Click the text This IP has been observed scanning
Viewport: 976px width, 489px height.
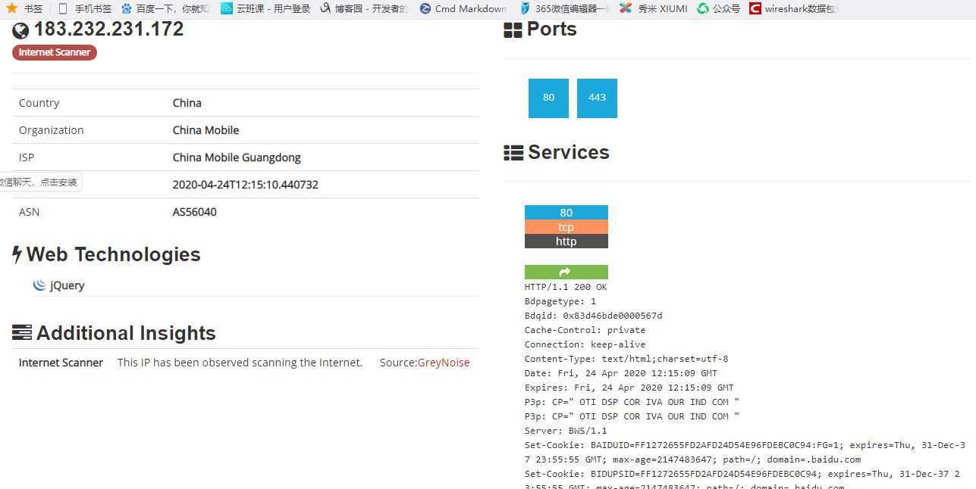pos(240,363)
